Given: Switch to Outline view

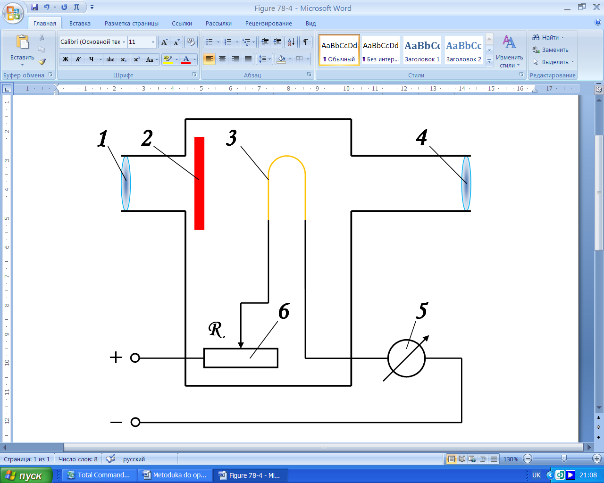Looking at the screenshot, I should (x=483, y=459).
